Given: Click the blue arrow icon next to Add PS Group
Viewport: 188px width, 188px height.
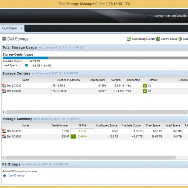Looking at the screenshot, I should click(x=5, y=176).
